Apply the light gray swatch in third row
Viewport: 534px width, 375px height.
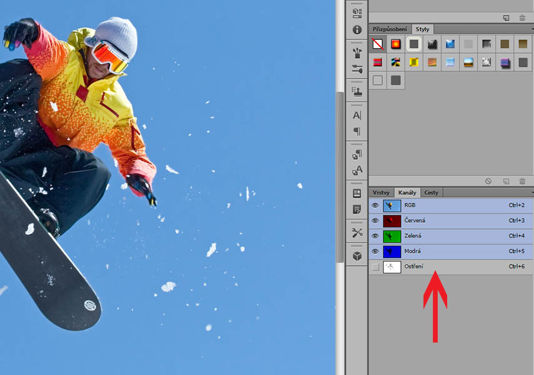click(377, 80)
